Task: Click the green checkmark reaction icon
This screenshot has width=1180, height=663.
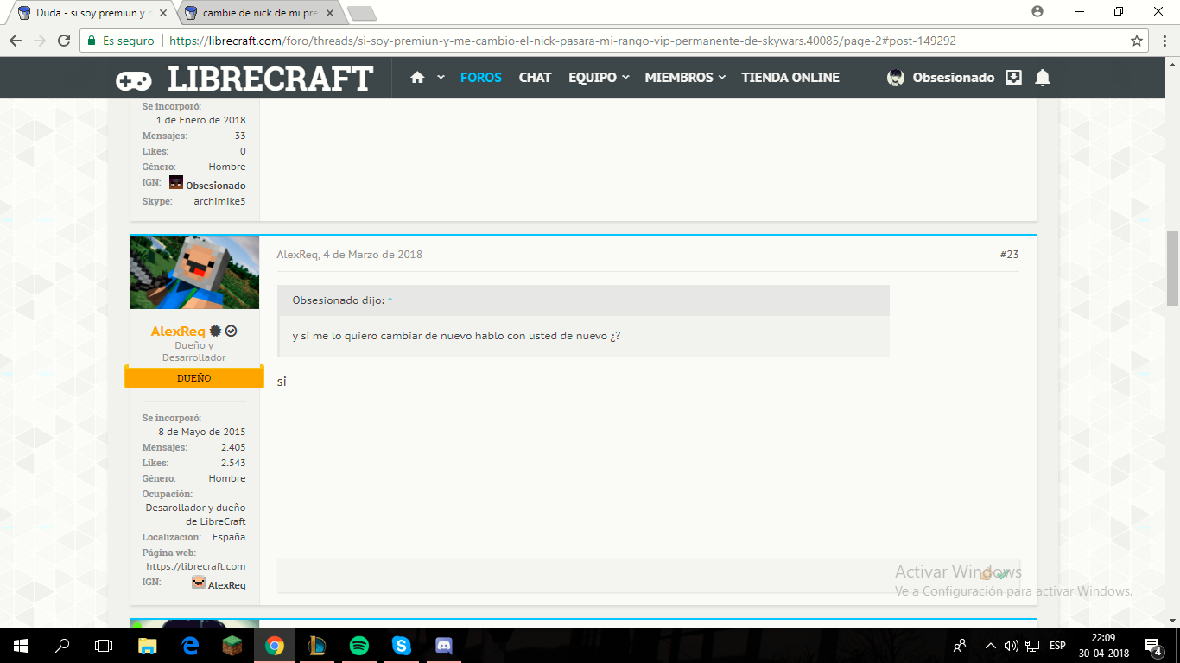Action: 1003,574
